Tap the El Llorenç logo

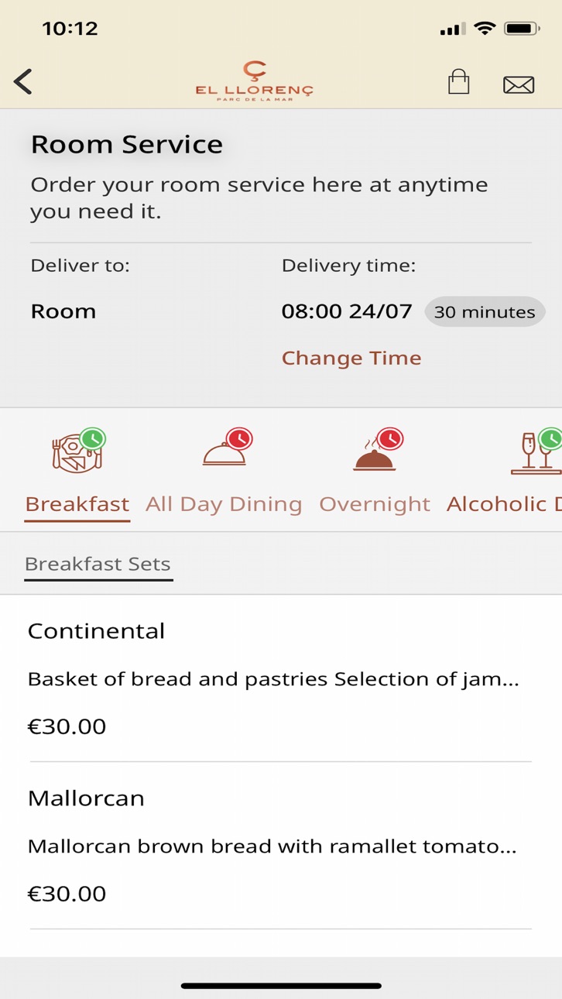254,81
